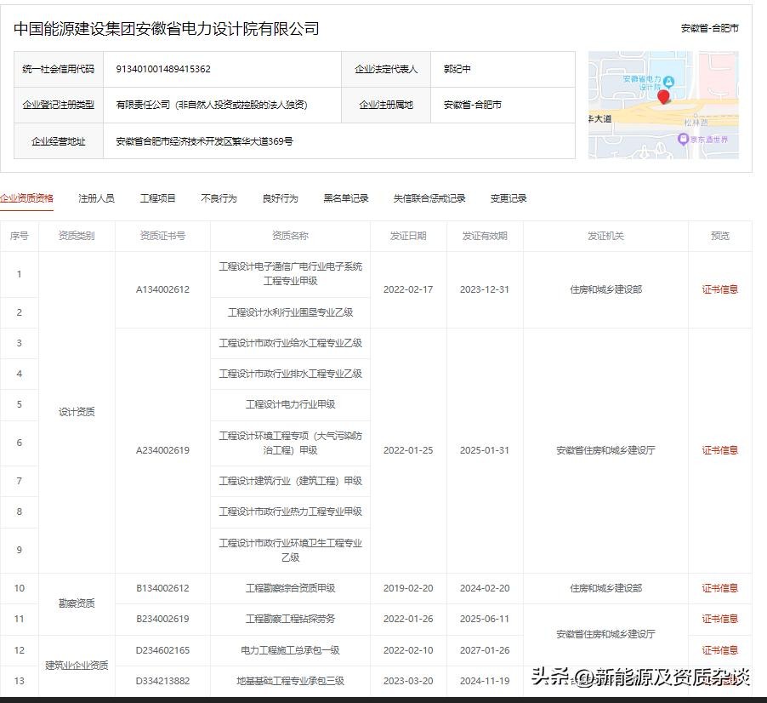This screenshot has width=767, height=703.
Task: Open 证书信息 for 电力工程施工总承包一级
Action: [719, 650]
